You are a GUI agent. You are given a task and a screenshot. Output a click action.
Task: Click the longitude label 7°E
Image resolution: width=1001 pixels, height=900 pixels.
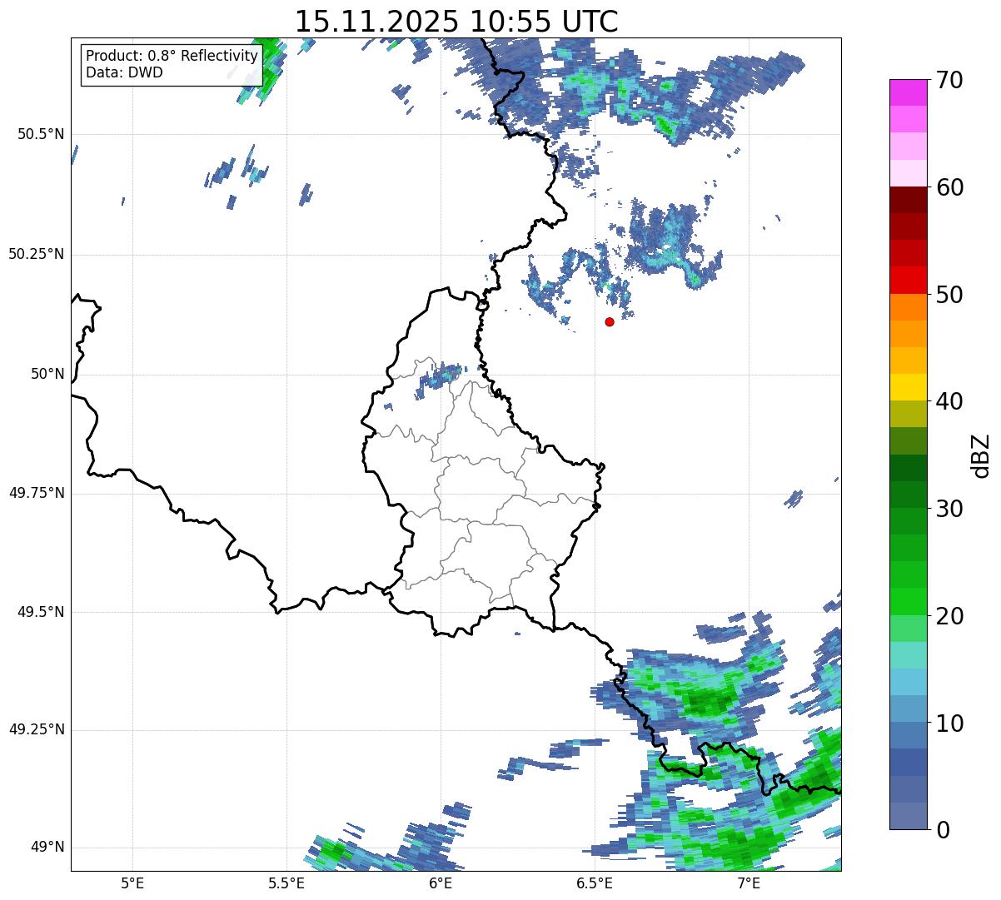749,883
